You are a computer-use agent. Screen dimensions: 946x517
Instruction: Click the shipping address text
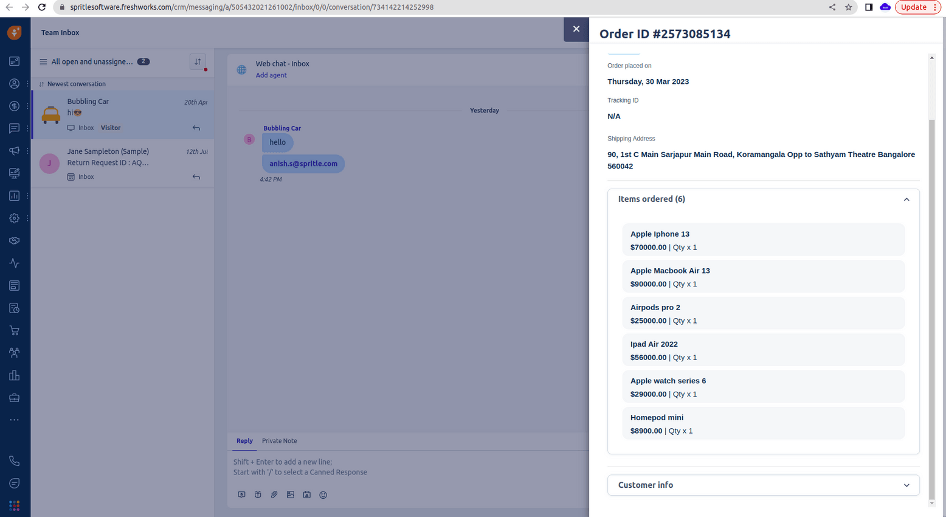tap(761, 160)
